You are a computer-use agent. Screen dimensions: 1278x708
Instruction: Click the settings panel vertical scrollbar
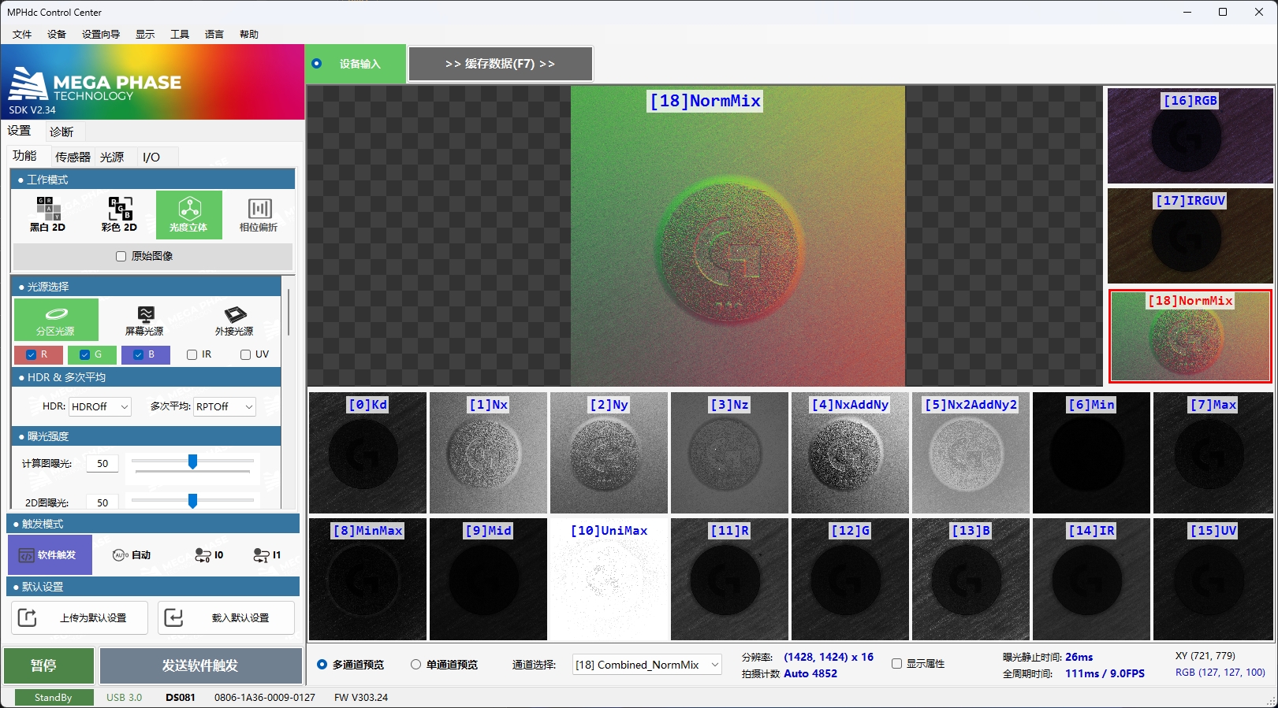289,312
